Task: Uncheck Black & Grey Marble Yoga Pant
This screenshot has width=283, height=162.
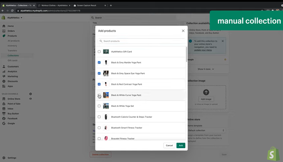Action: tap(99, 63)
